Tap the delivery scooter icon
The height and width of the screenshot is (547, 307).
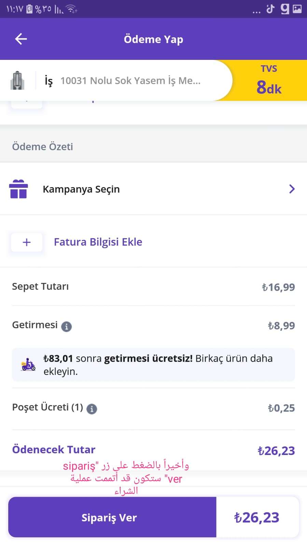[28, 365]
